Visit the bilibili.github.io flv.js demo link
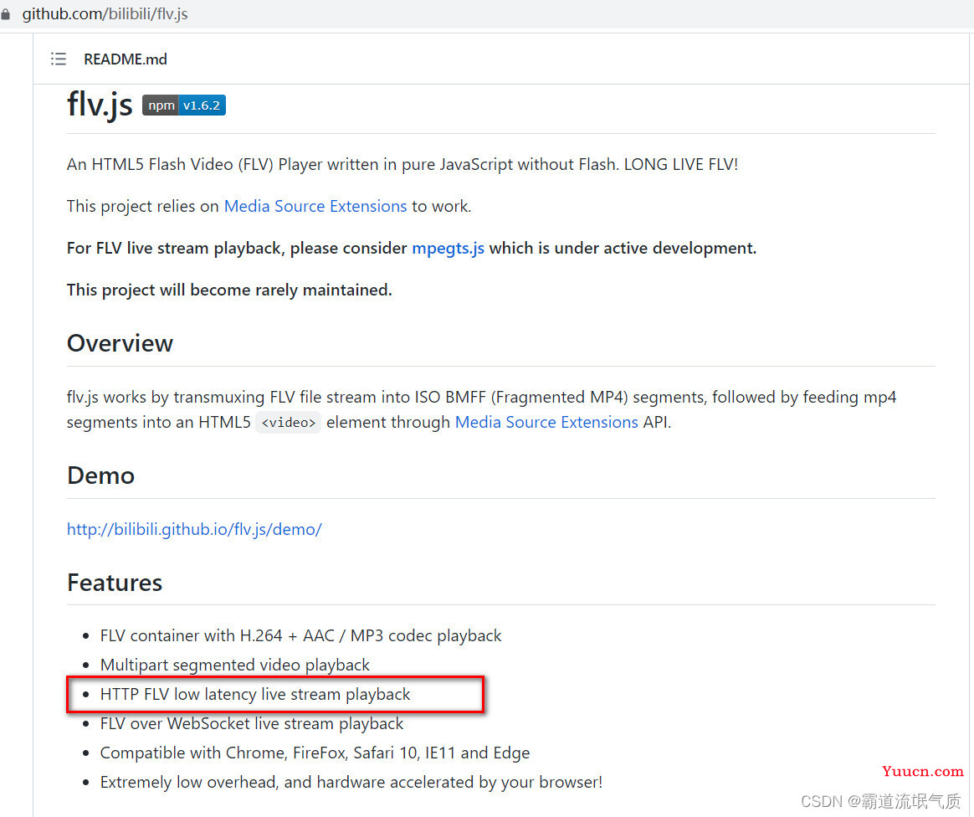 (194, 529)
